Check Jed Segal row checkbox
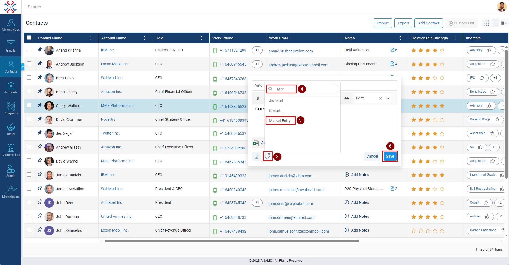 29,133
